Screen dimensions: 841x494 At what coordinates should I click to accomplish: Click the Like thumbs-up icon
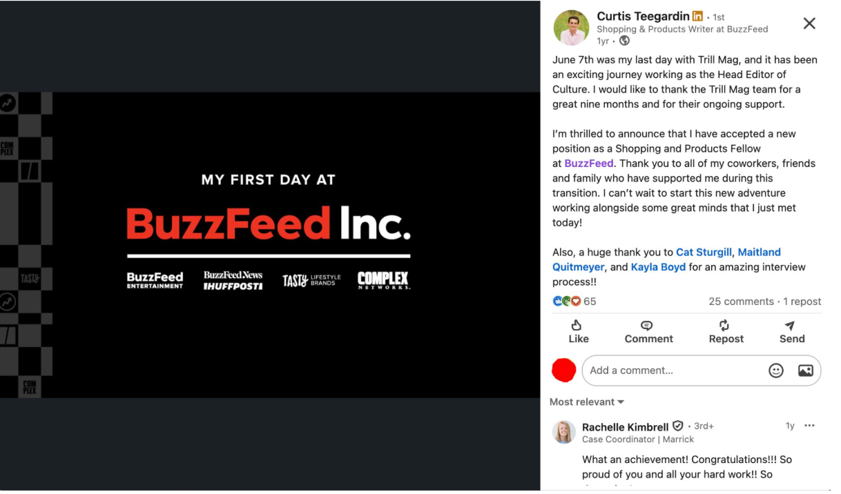coord(577,325)
